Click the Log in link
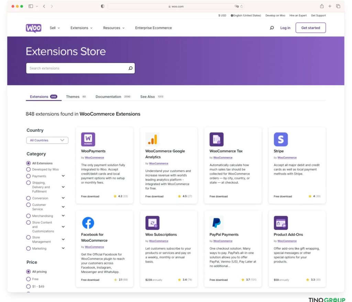Viewport: 352px width, 302px height. click(285, 28)
